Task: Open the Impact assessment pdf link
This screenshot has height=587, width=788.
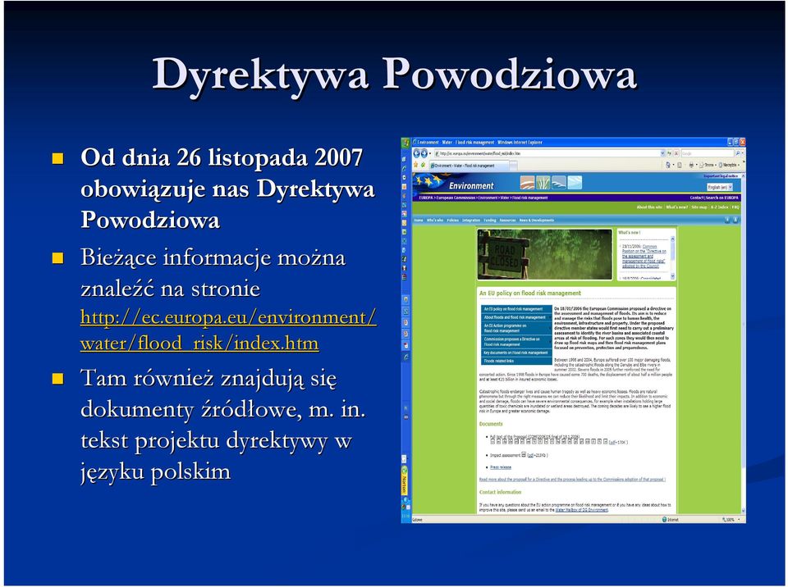Action: (x=531, y=455)
